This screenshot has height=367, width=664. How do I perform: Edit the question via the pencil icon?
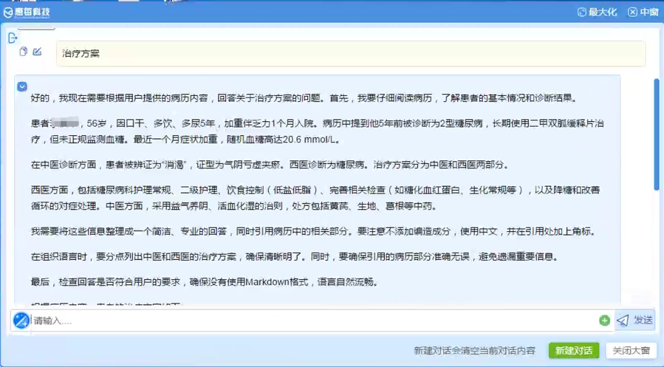(x=36, y=52)
